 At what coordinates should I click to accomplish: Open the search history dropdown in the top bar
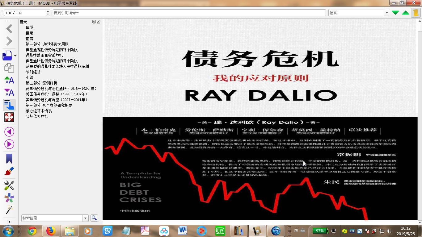[x=387, y=13]
